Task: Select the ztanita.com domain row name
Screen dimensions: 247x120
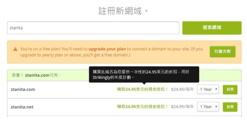Action: point(23,90)
